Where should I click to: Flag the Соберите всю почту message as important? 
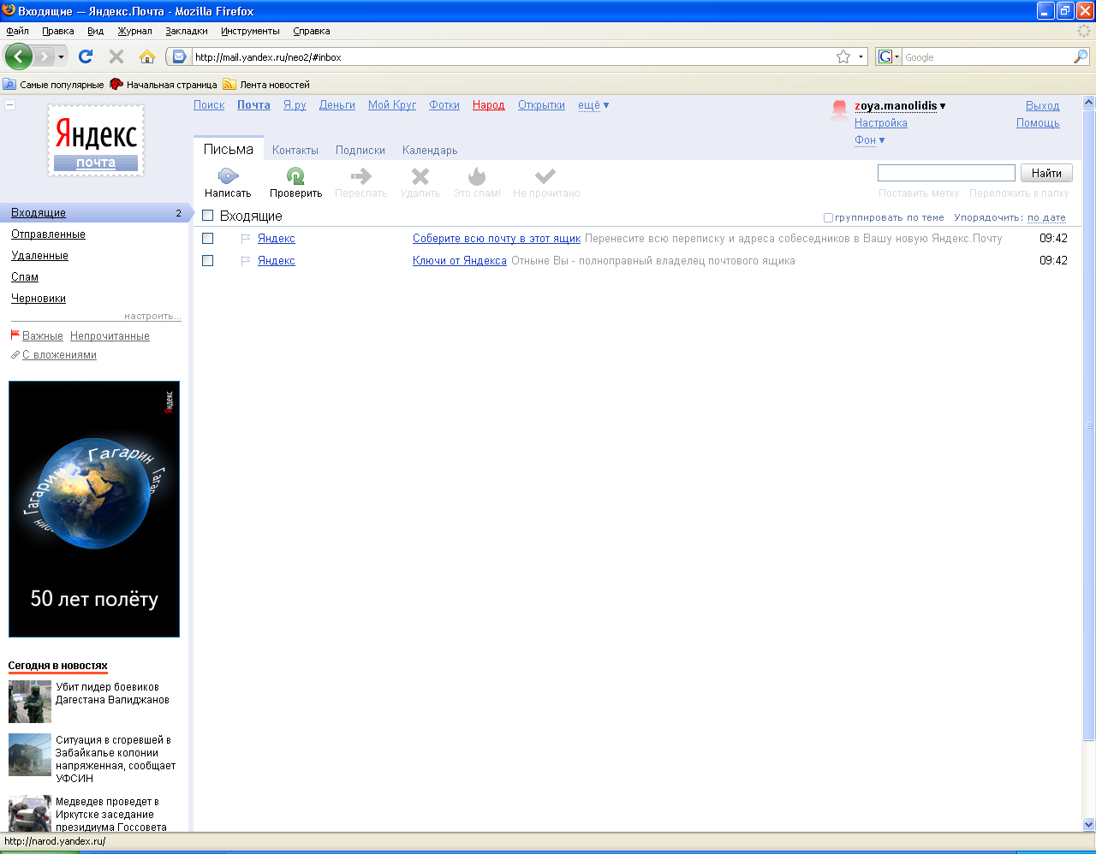coord(246,239)
